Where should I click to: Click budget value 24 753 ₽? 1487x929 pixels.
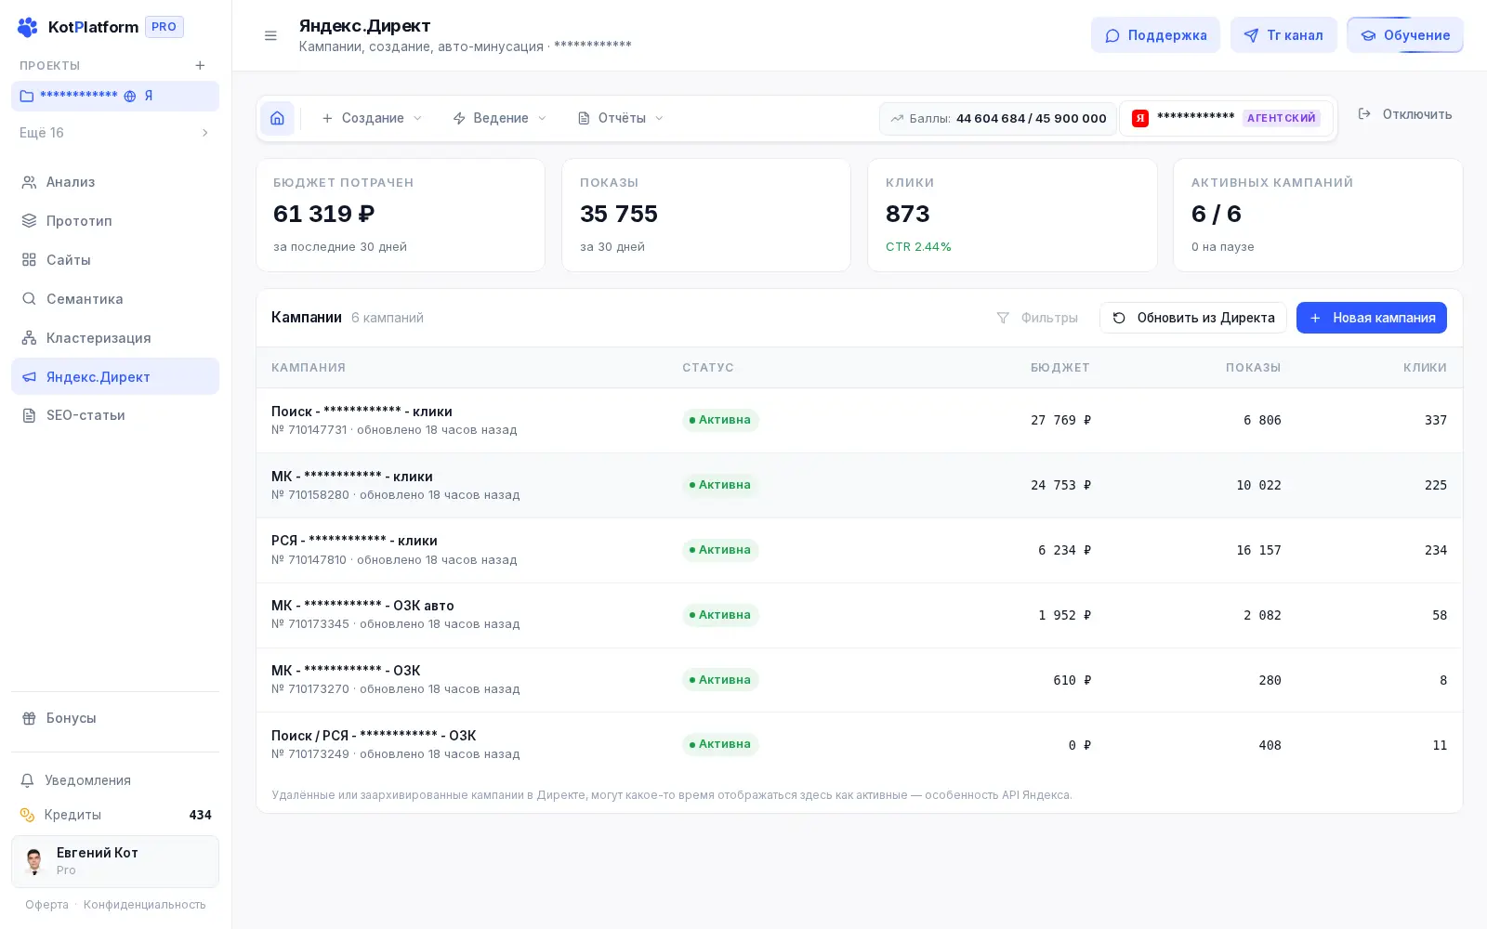coord(1060,485)
